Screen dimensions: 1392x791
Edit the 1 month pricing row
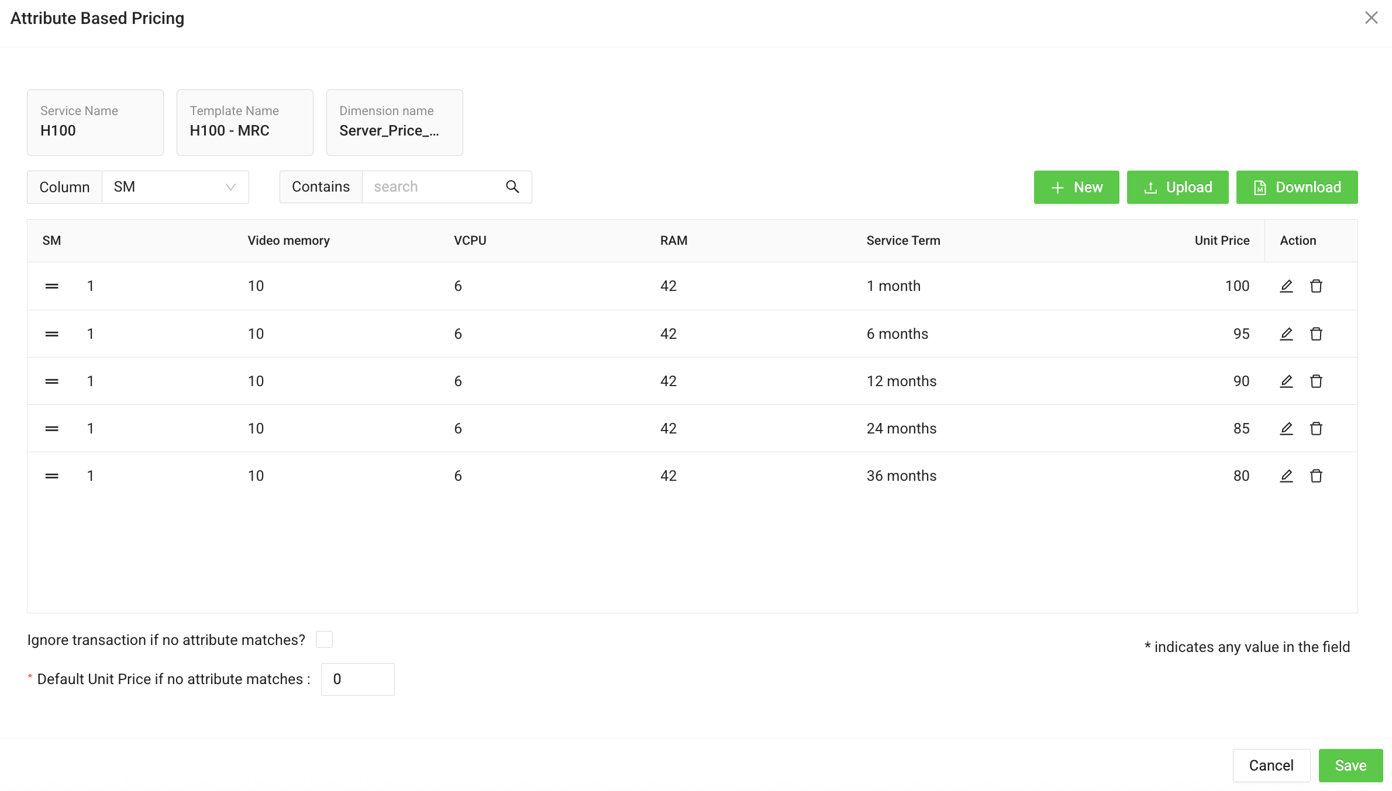pos(1286,286)
